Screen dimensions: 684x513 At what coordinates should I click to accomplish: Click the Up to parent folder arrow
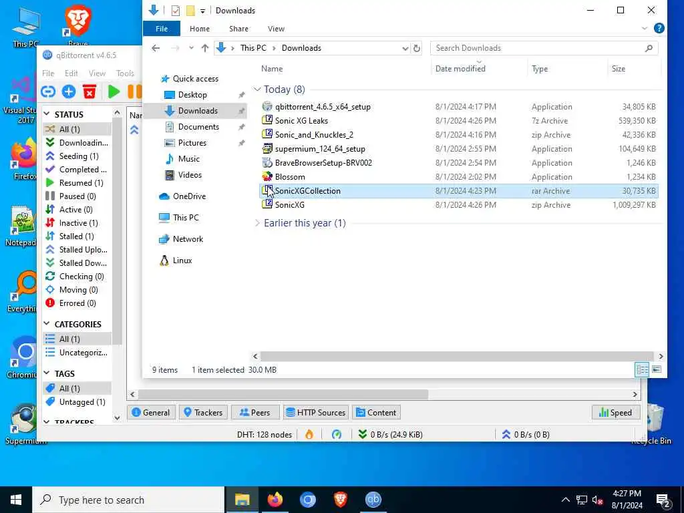coord(205,48)
